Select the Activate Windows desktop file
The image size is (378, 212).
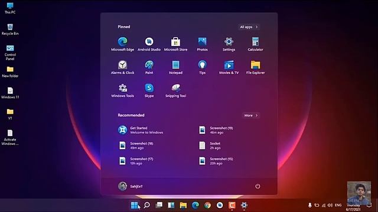[x=10, y=137]
